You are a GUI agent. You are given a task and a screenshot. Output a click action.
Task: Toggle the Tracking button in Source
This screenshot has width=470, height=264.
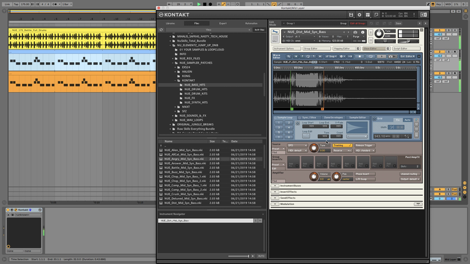(342, 145)
